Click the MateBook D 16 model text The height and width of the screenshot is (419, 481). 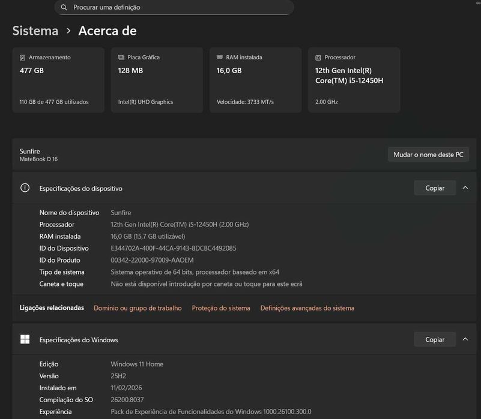[x=38, y=159]
